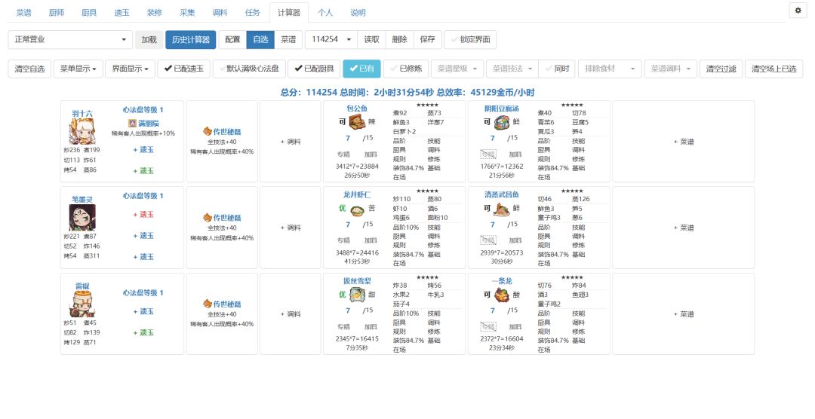The width and height of the screenshot is (815, 419).
Task: Click red + 遗玉 for 笔墨灵
Action: click(143, 214)
